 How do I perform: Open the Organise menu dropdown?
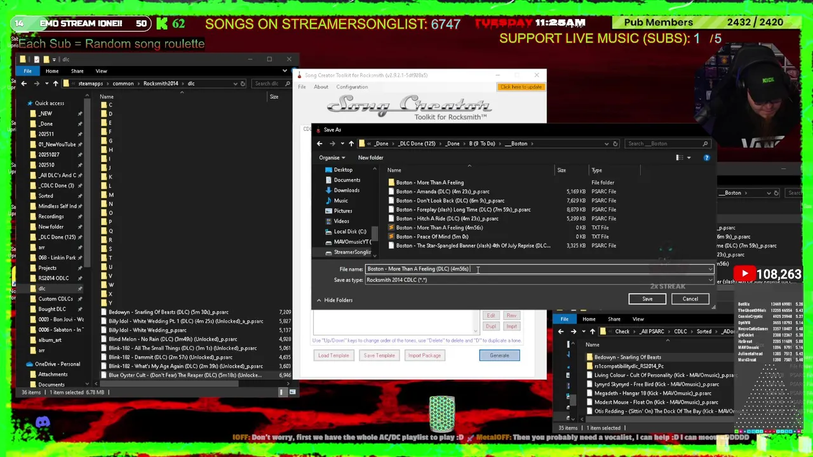[x=332, y=157]
